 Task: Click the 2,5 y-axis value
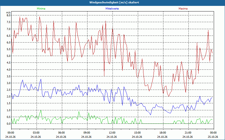pyautogui.click(x=9, y=90)
